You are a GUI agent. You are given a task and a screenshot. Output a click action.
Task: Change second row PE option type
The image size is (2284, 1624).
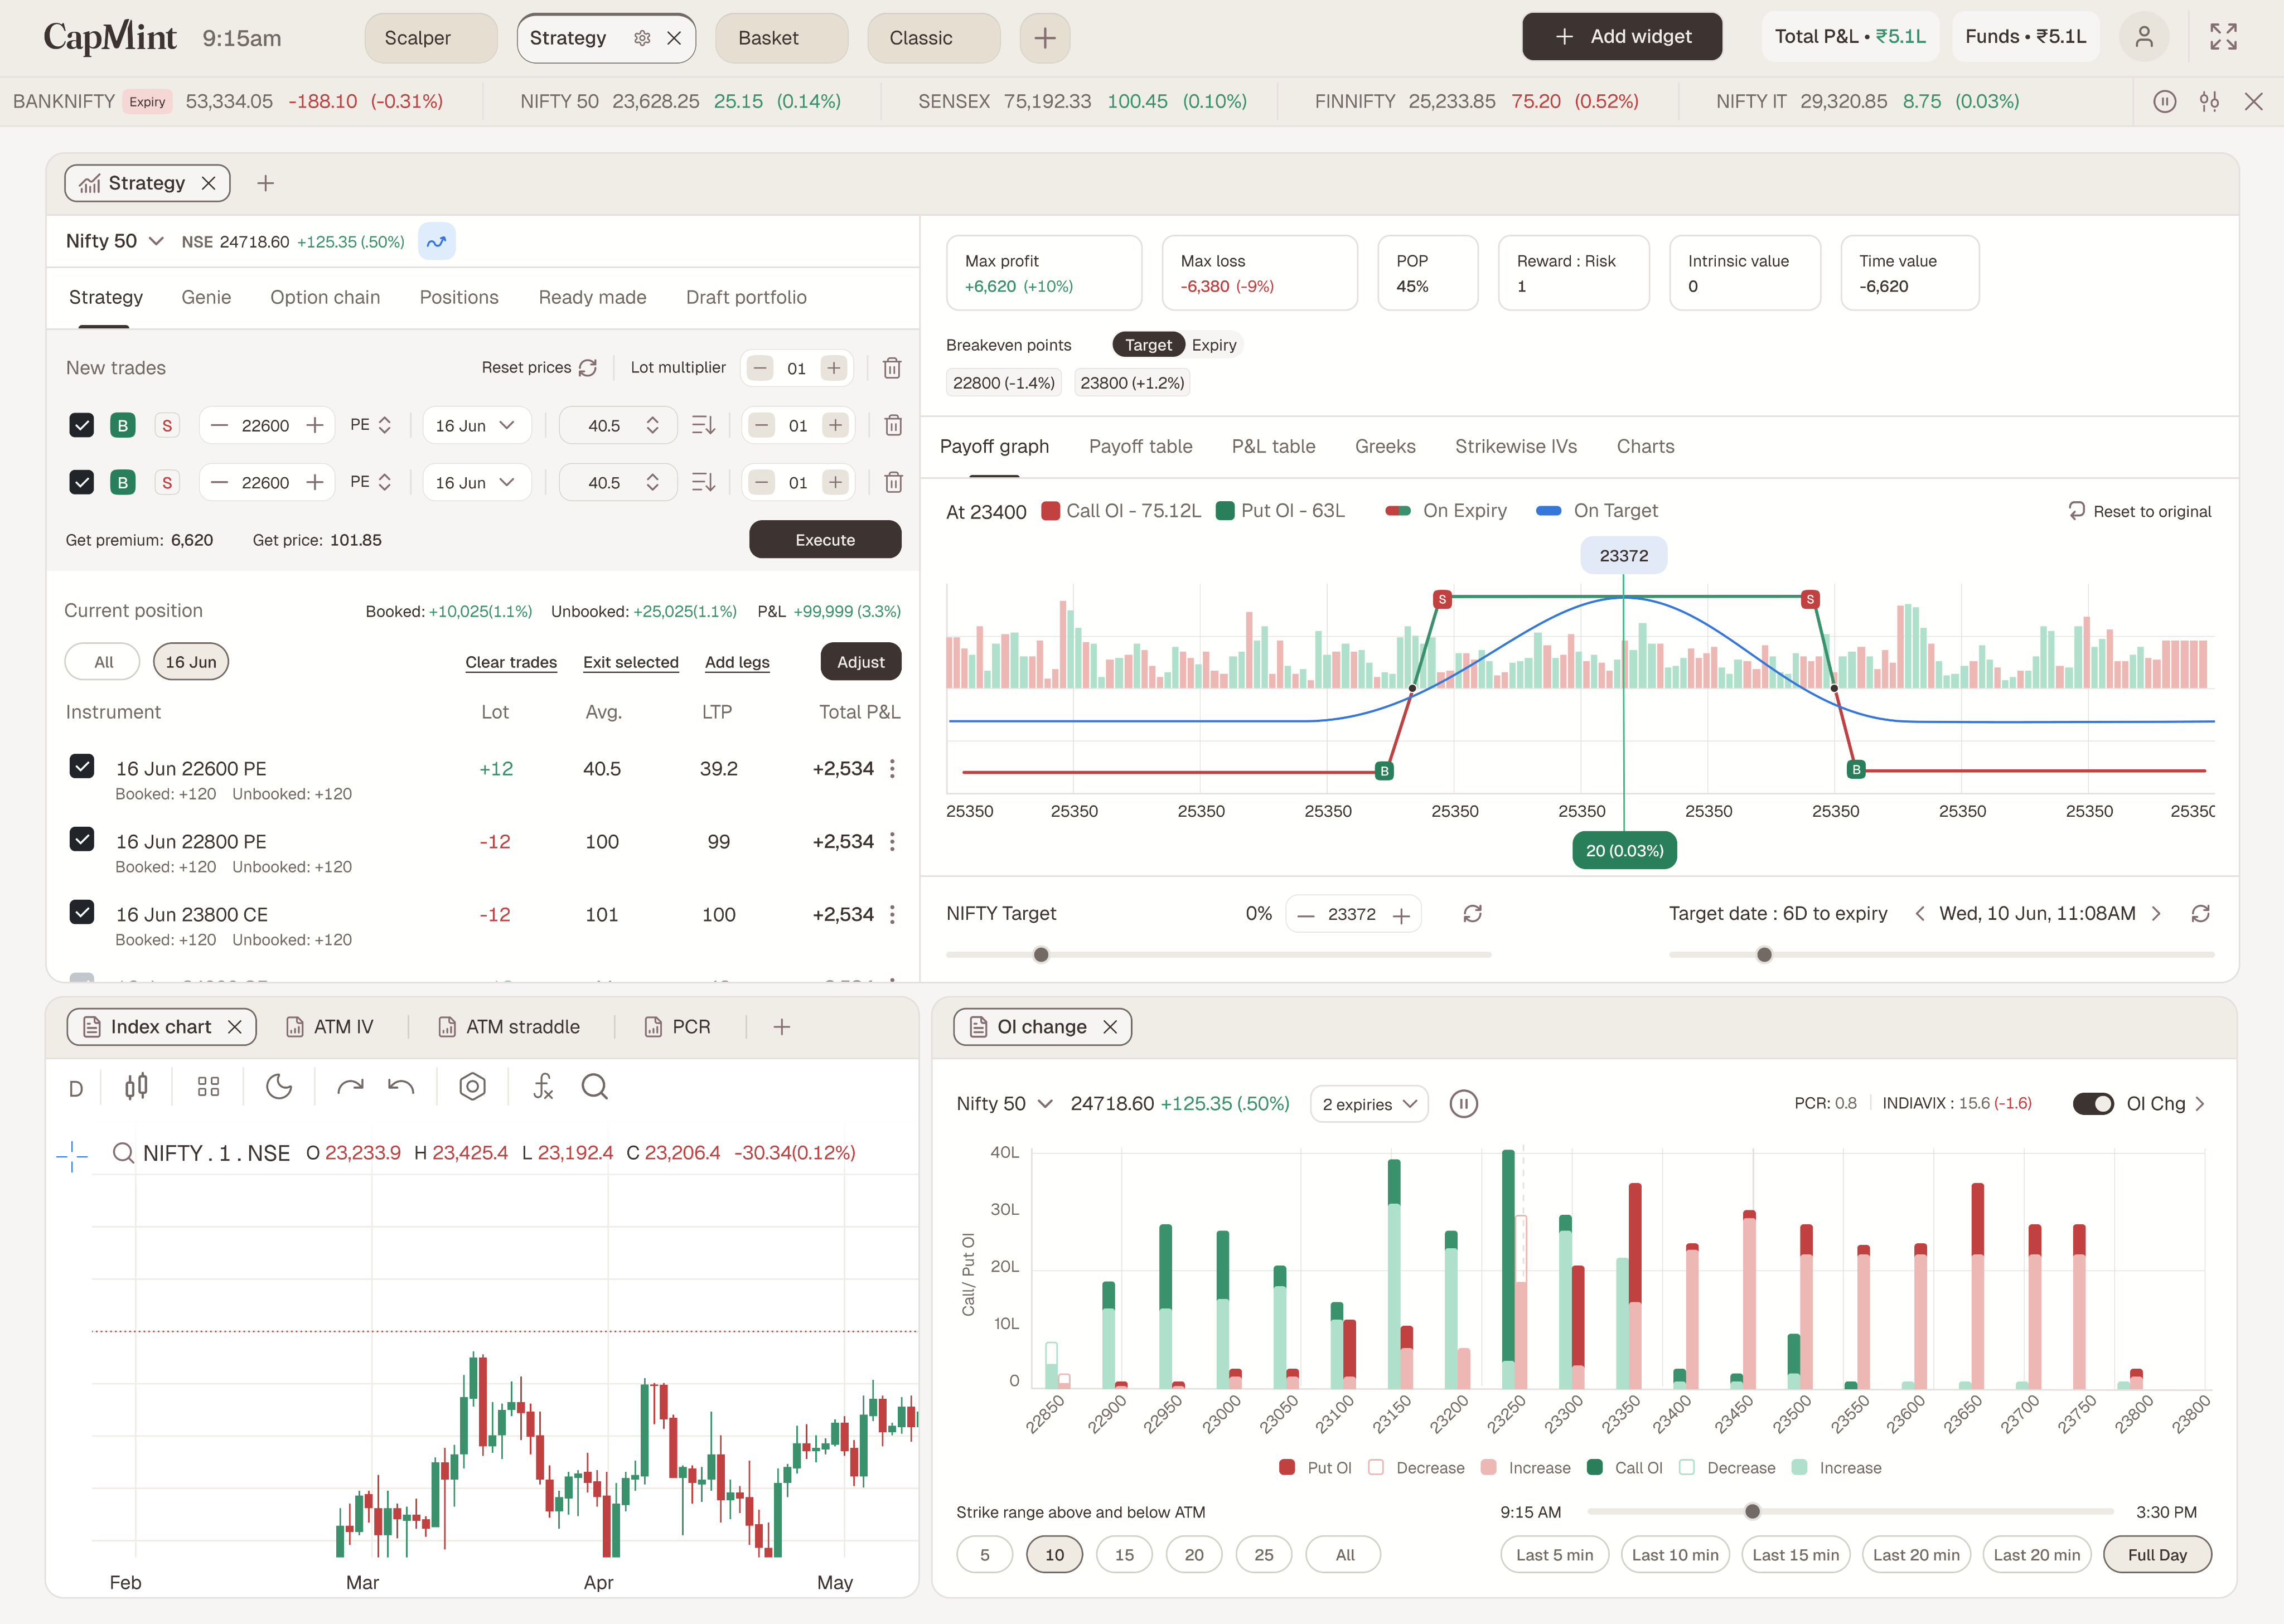coord(370,482)
